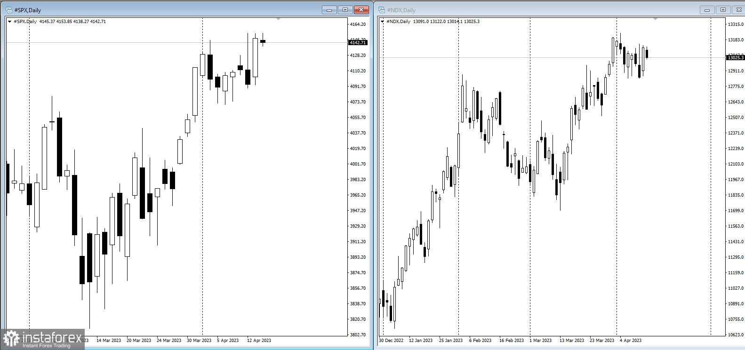
Task: Click the 12 Apr 2023 date label
Action: [x=259, y=341]
